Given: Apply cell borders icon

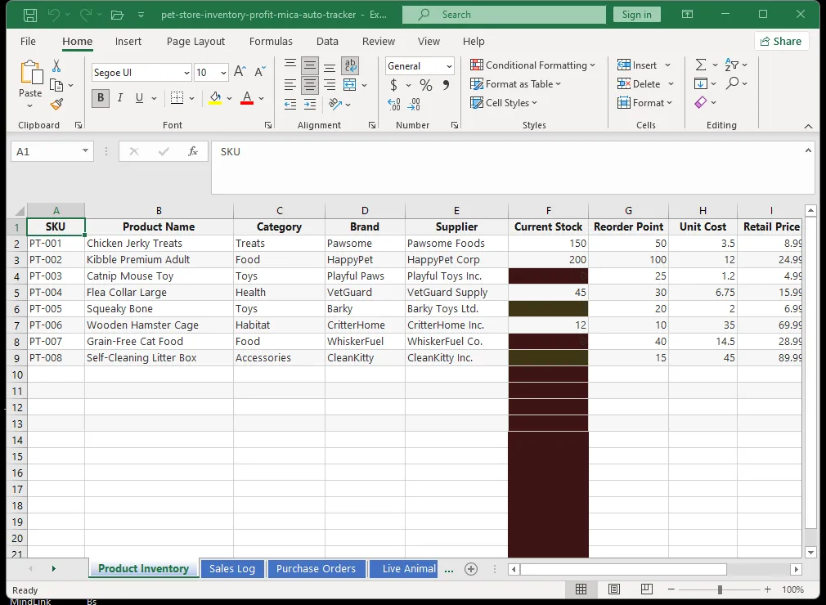Looking at the screenshot, I should click(x=177, y=98).
